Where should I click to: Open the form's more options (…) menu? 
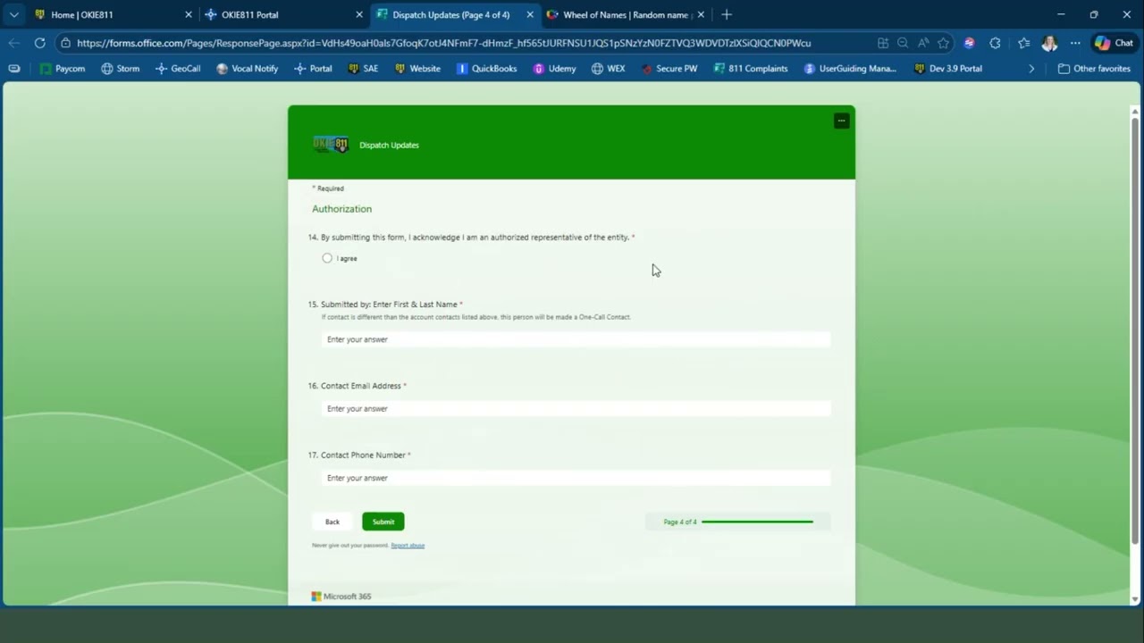click(x=841, y=121)
